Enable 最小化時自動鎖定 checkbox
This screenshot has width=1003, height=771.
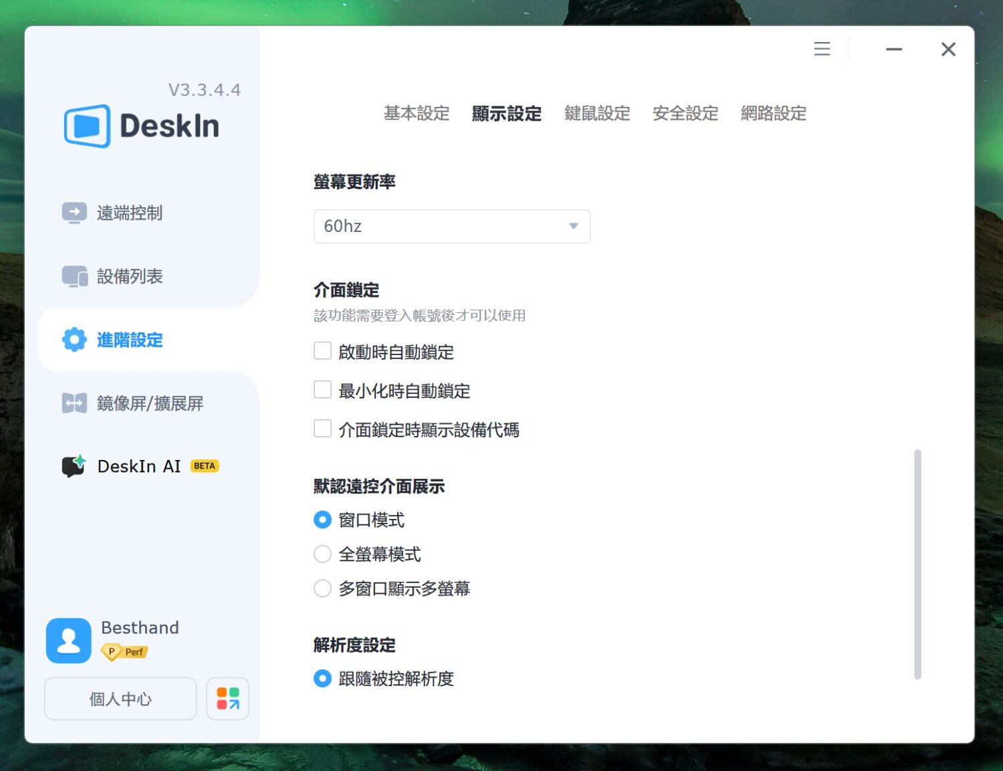(x=322, y=390)
